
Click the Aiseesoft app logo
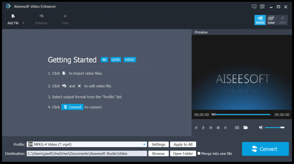(x=8, y=7)
